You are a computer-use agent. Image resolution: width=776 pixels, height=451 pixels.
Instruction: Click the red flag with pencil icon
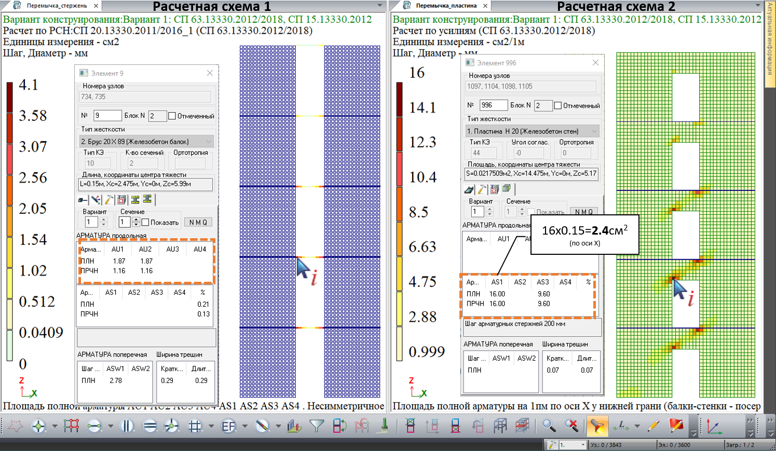676,426
